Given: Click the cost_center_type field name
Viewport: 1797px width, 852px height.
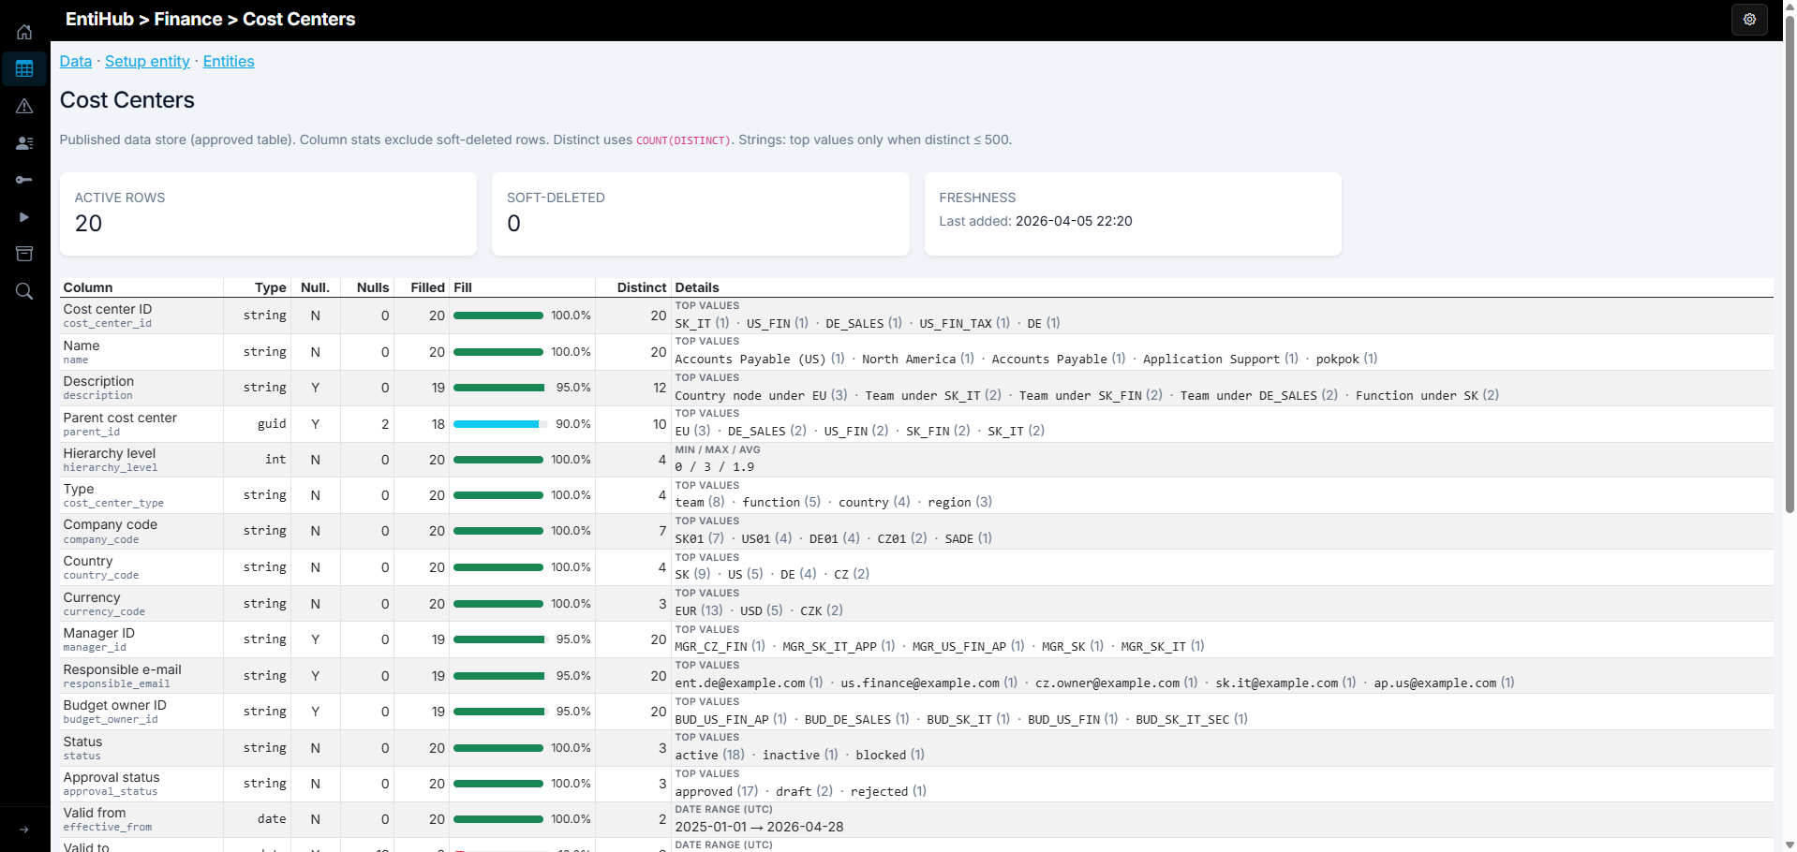Looking at the screenshot, I should (x=113, y=503).
